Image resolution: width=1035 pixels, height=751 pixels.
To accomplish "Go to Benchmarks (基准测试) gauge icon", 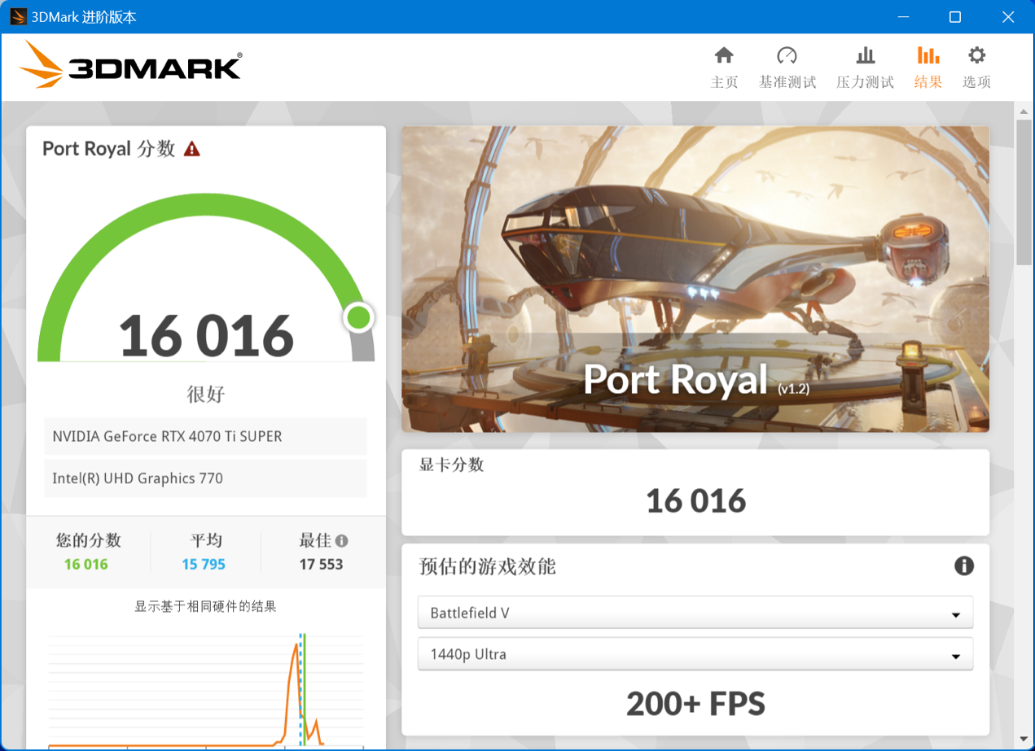I will pos(787,55).
